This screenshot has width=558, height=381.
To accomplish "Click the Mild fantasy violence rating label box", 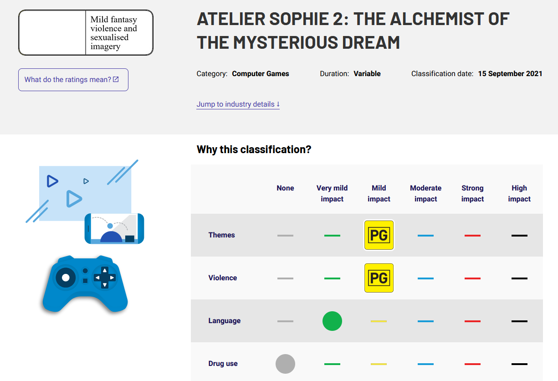I will (86, 33).
